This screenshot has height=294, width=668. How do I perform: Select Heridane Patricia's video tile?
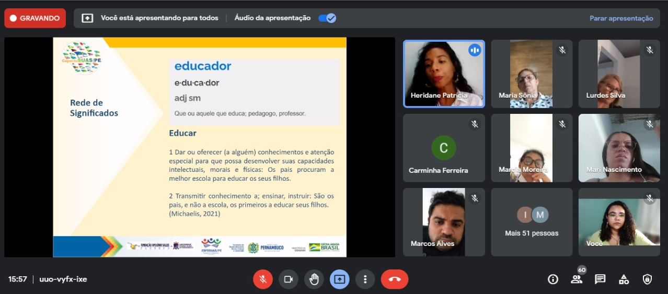[x=444, y=74]
